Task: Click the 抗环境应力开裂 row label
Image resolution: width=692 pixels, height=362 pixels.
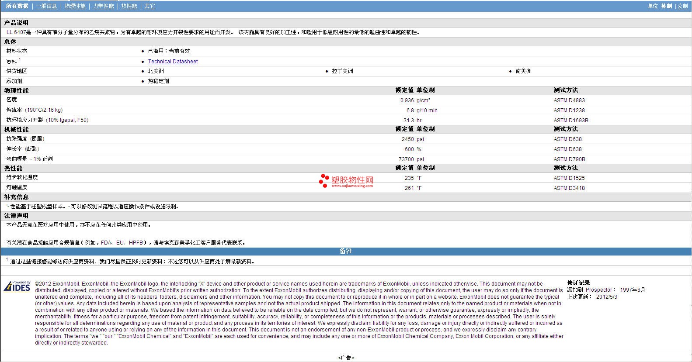Action: tap(47, 120)
